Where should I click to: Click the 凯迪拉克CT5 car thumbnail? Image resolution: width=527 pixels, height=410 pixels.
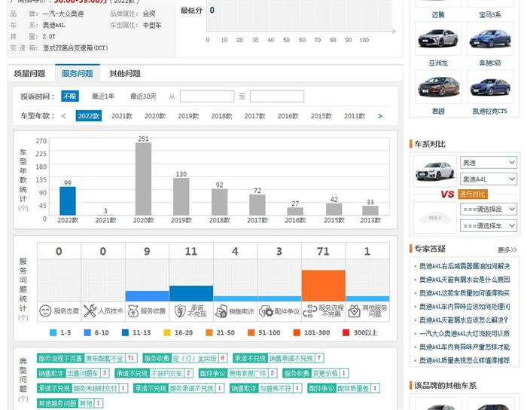click(490, 87)
